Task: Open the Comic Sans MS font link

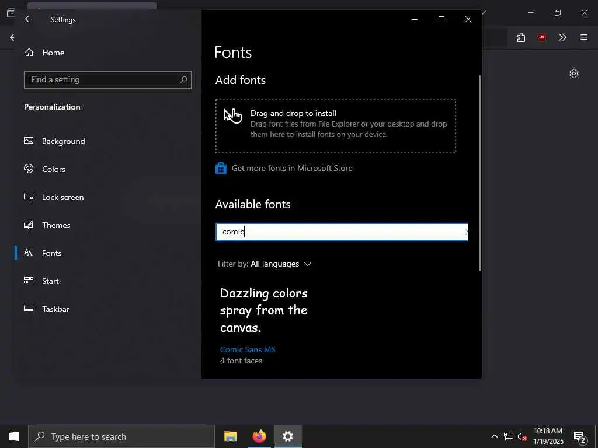Action: (248, 349)
